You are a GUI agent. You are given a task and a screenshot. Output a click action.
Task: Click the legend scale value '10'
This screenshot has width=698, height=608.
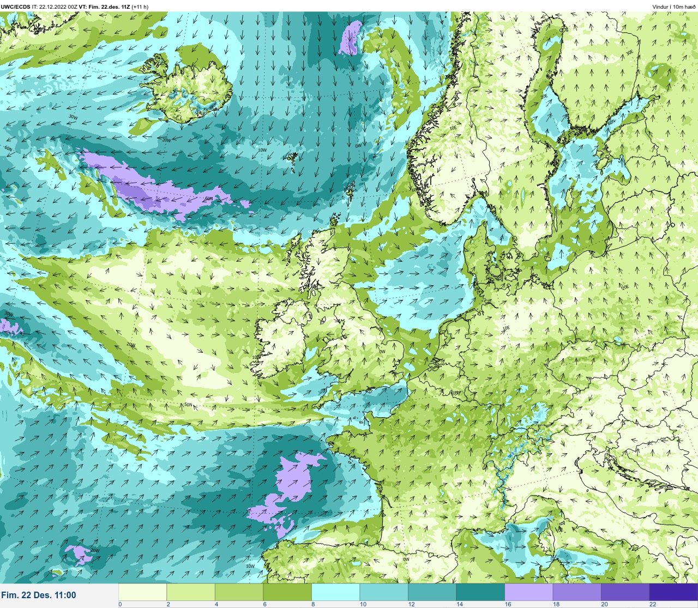coord(363,604)
